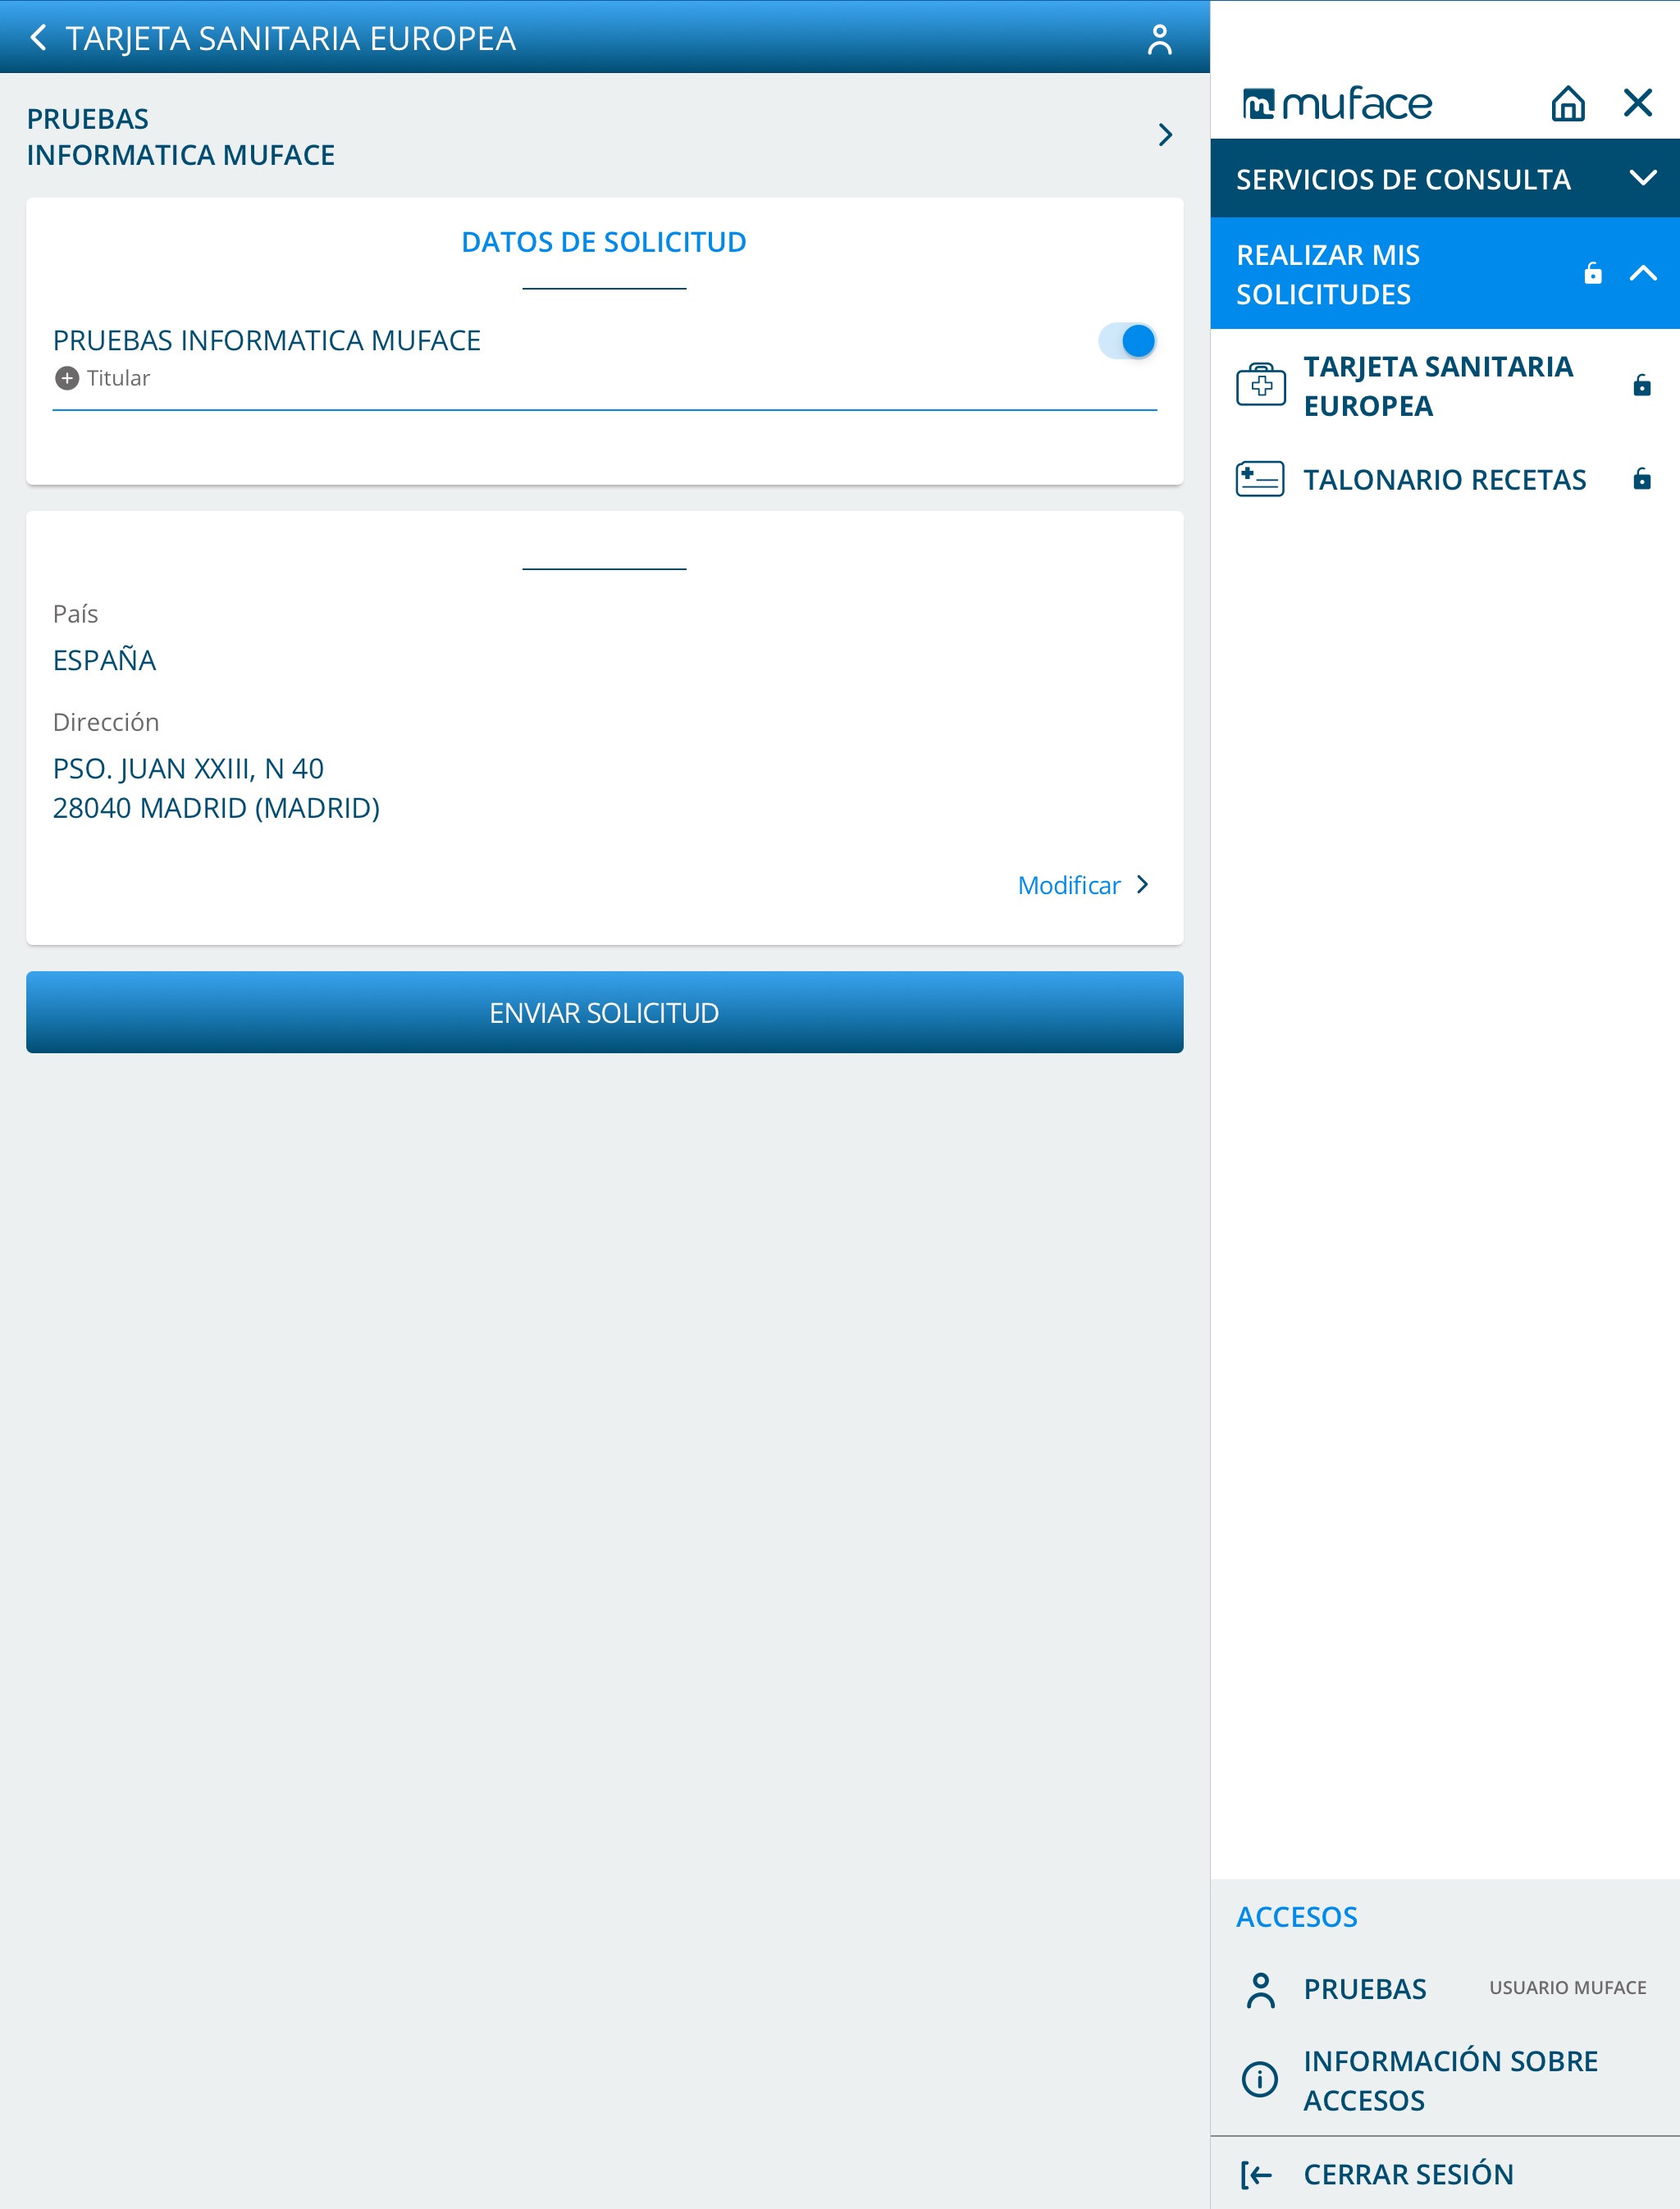Image resolution: width=1680 pixels, height=2209 pixels.
Task: Click the Talonario Recetas prescription card icon
Action: coord(1260,479)
